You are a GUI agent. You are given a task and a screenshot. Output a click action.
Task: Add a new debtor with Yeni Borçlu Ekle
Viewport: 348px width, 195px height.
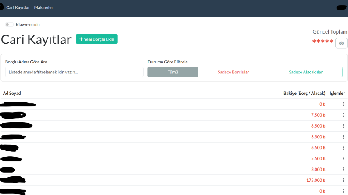[x=97, y=39]
